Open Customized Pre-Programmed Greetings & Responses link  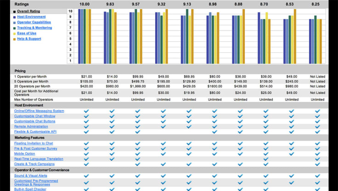(36, 183)
